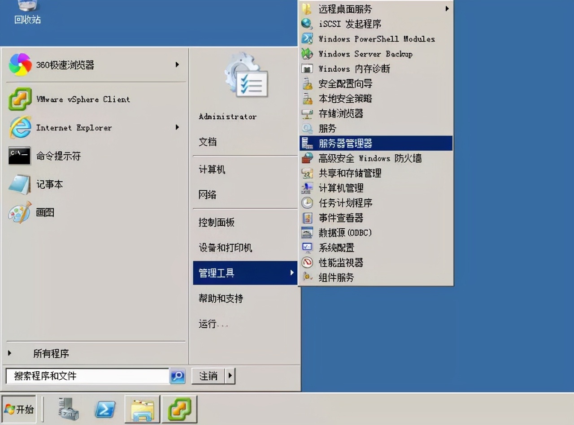Open 画图 from the start menu
574x425 pixels.
(x=45, y=212)
